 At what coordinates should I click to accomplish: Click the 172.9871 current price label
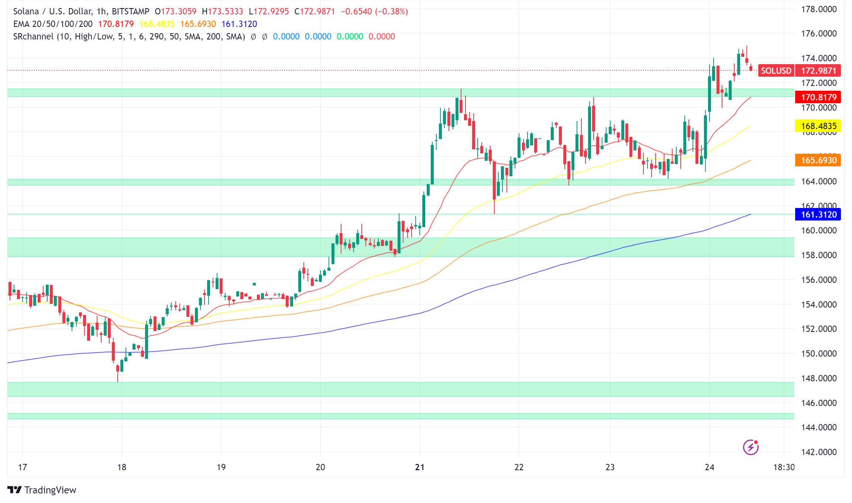click(x=818, y=70)
